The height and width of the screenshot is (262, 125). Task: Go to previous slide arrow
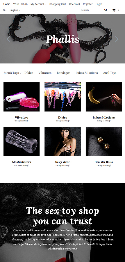click(x=8, y=39)
